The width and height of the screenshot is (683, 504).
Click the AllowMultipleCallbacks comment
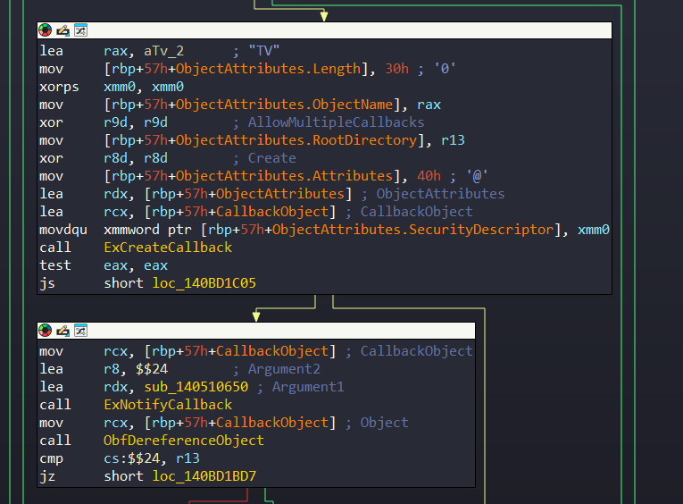click(336, 122)
